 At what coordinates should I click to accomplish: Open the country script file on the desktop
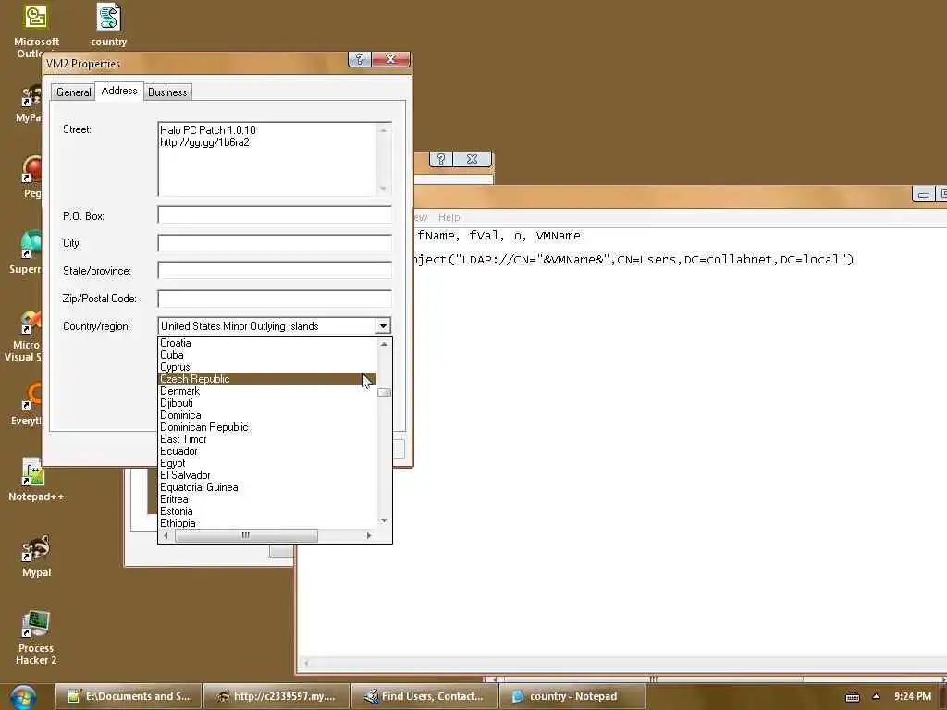pos(109,25)
